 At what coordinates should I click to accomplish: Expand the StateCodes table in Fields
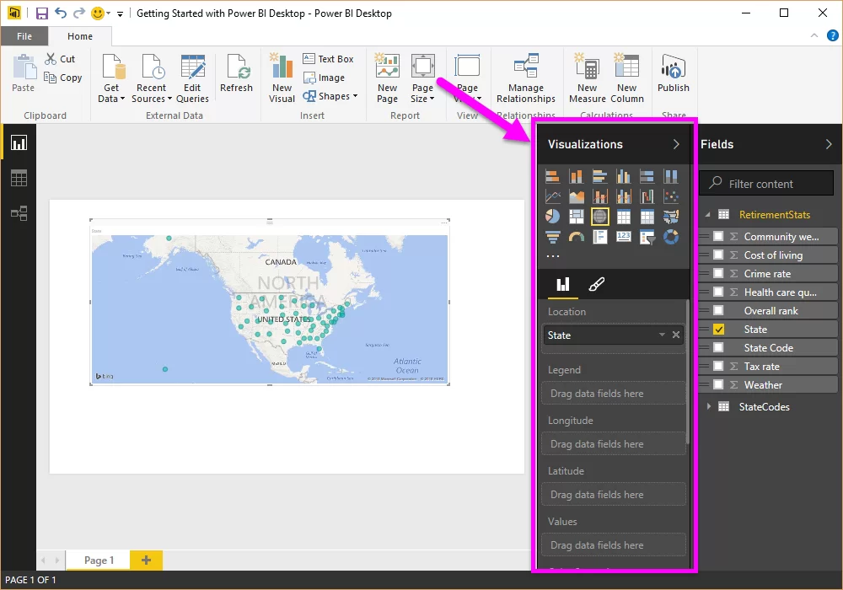(711, 406)
